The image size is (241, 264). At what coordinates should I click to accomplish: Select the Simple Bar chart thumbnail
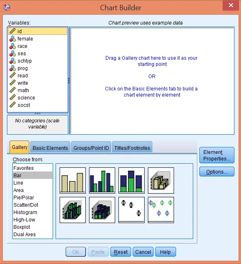[x=73, y=181]
